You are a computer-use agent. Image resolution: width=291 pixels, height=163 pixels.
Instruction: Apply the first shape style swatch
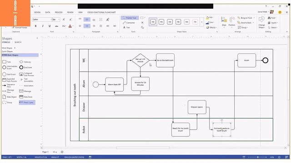[x=153, y=22]
